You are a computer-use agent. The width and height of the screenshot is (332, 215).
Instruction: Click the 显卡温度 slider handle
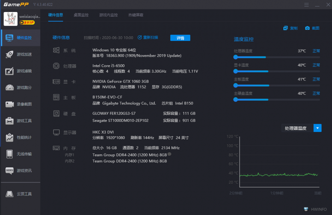235,71
